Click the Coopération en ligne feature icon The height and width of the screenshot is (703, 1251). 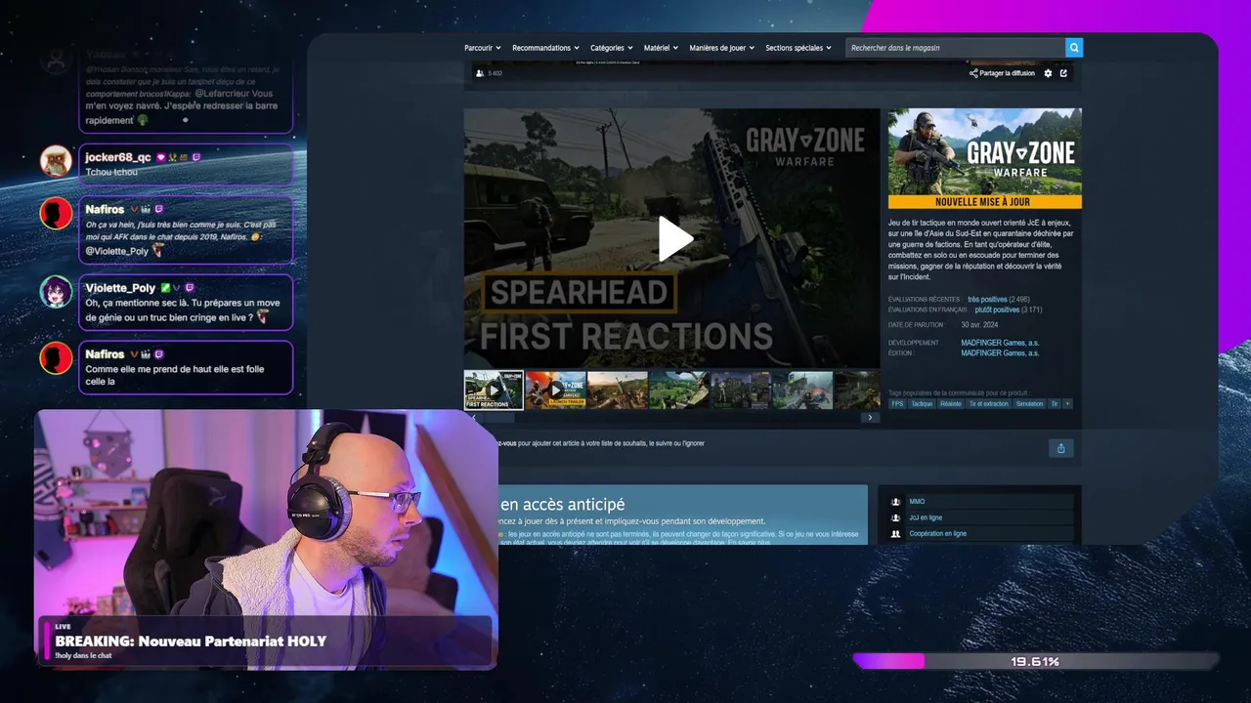pyautogui.click(x=895, y=534)
